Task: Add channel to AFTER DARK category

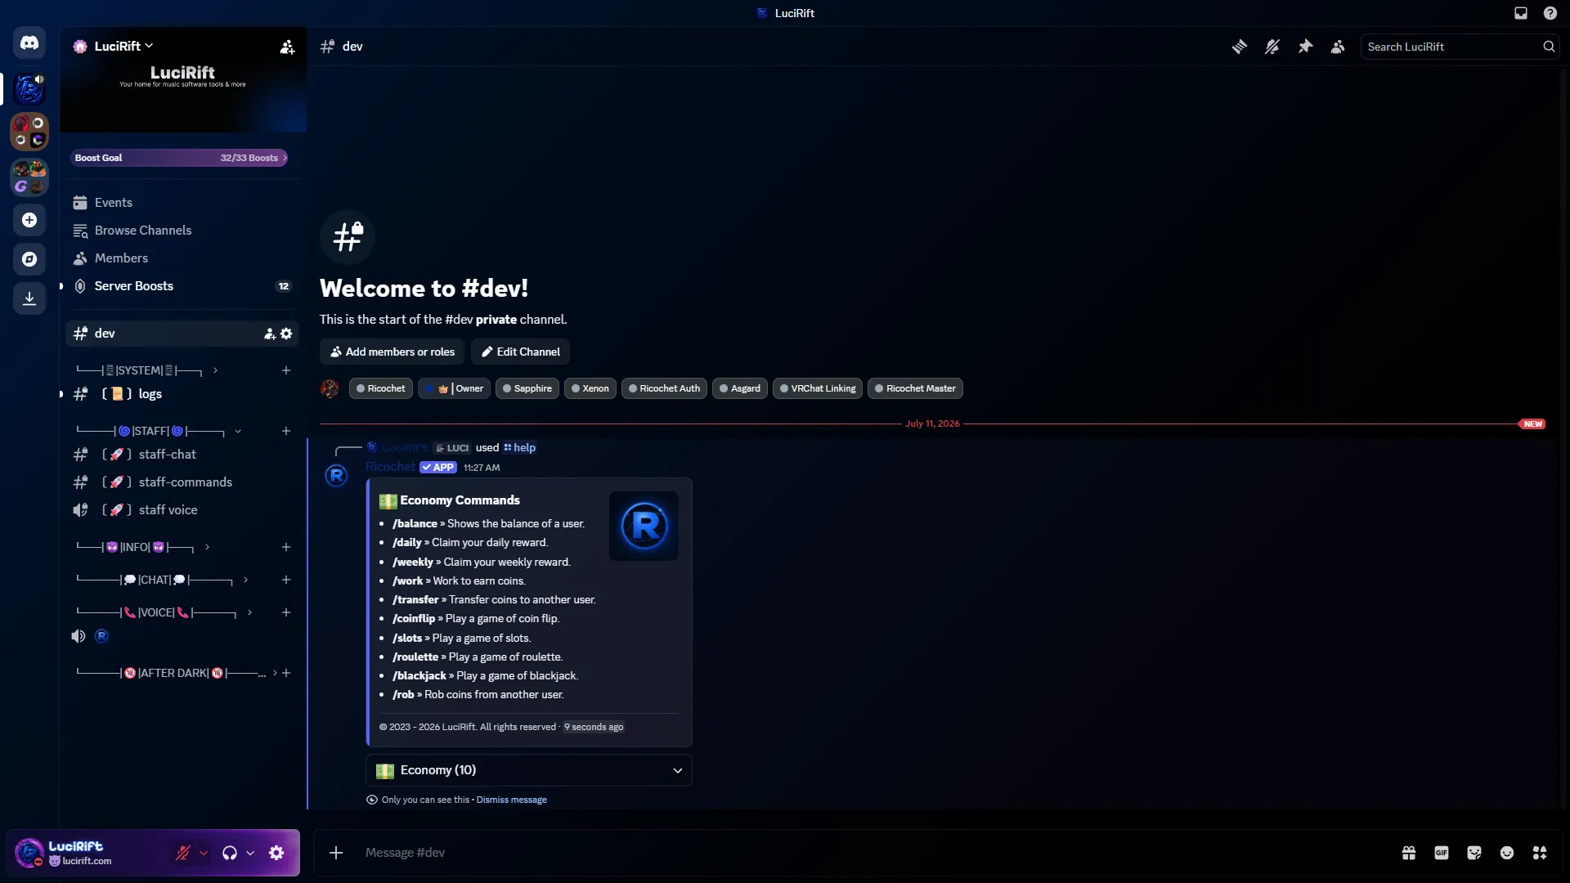Action: (x=286, y=673)
